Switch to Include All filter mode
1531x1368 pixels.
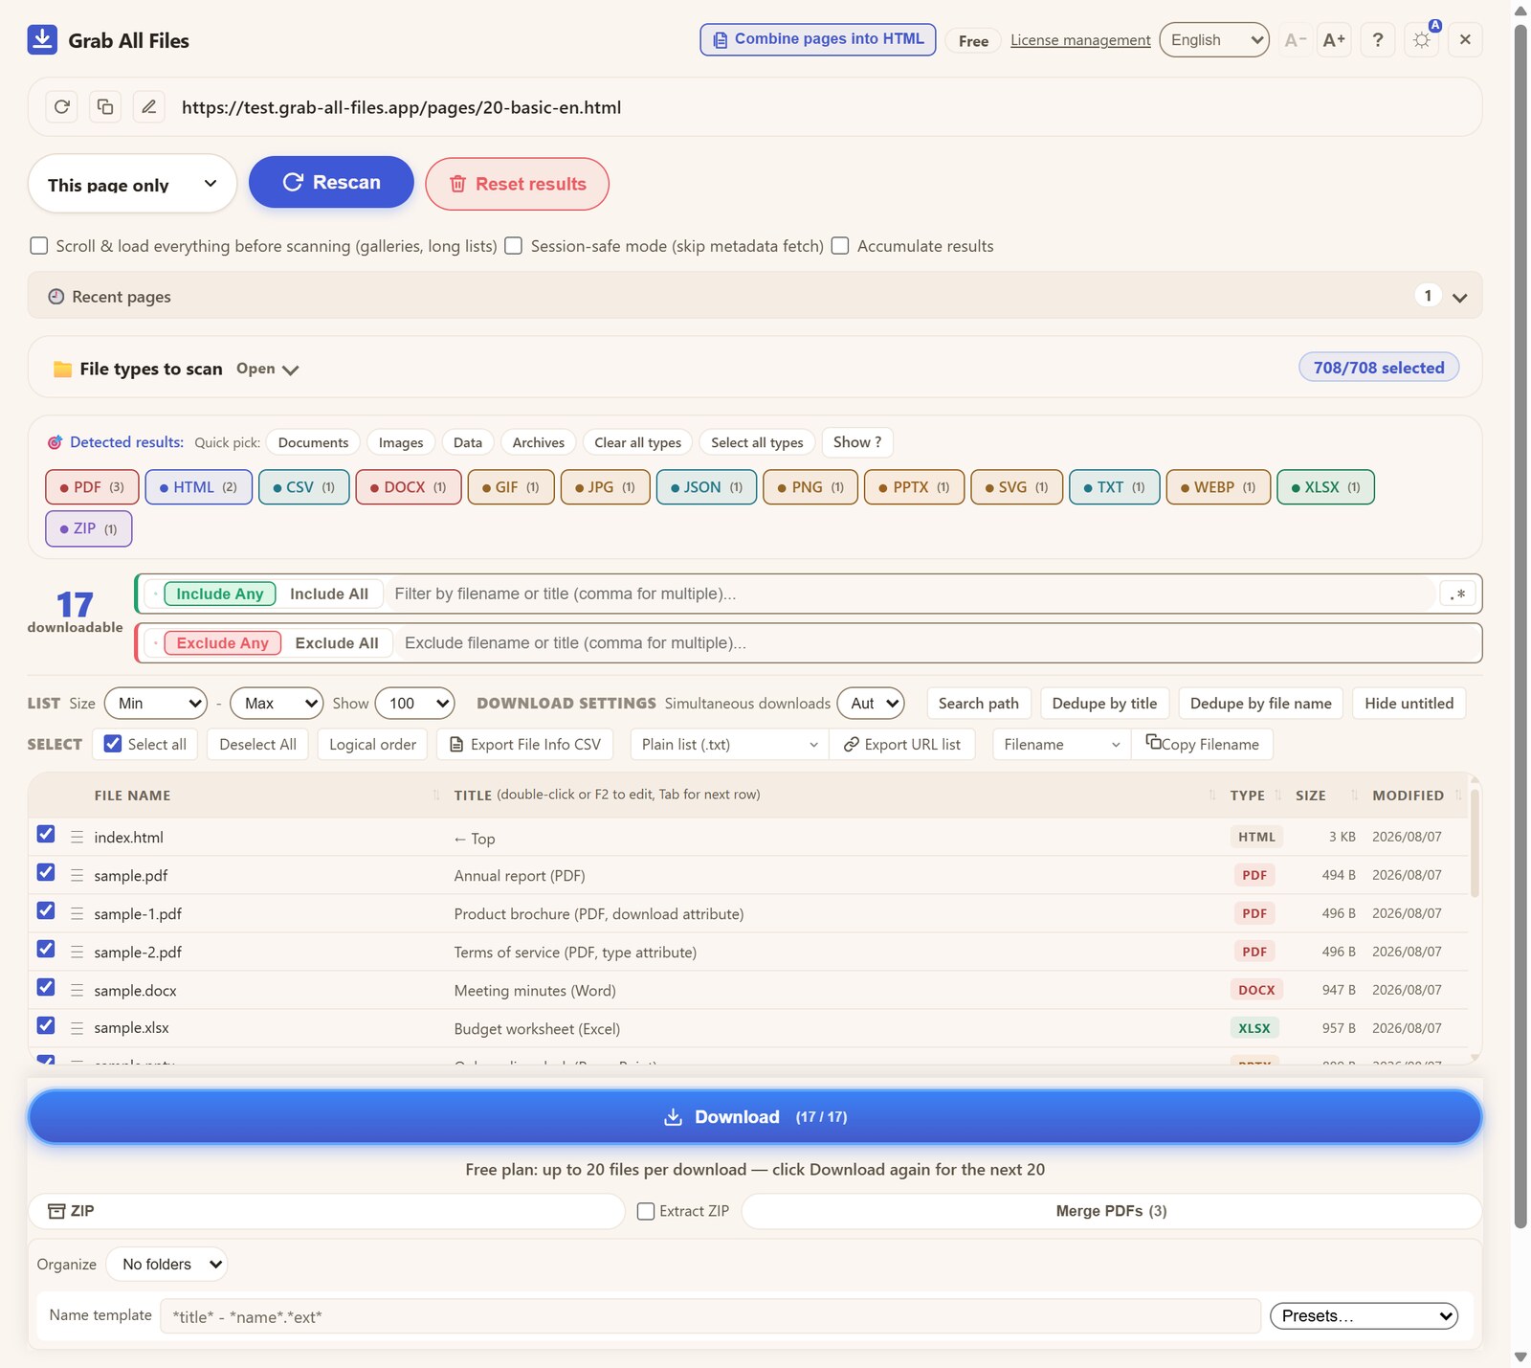coord(329,594)
